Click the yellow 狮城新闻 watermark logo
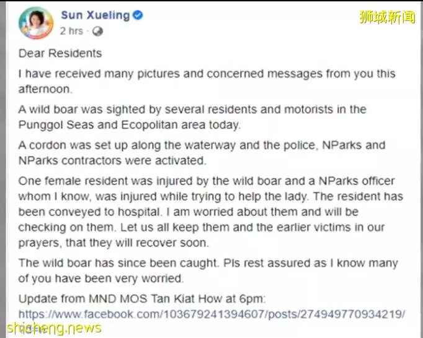423x338 pixels. 388,17
